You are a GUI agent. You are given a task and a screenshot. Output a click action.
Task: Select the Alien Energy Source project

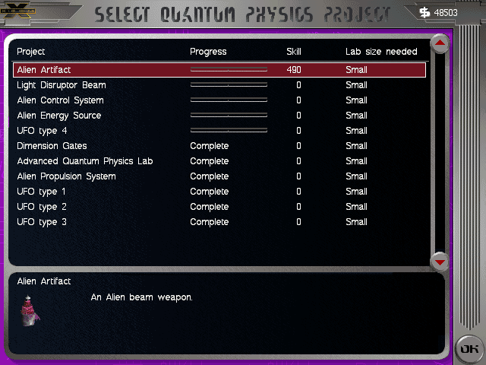(219, 116)
